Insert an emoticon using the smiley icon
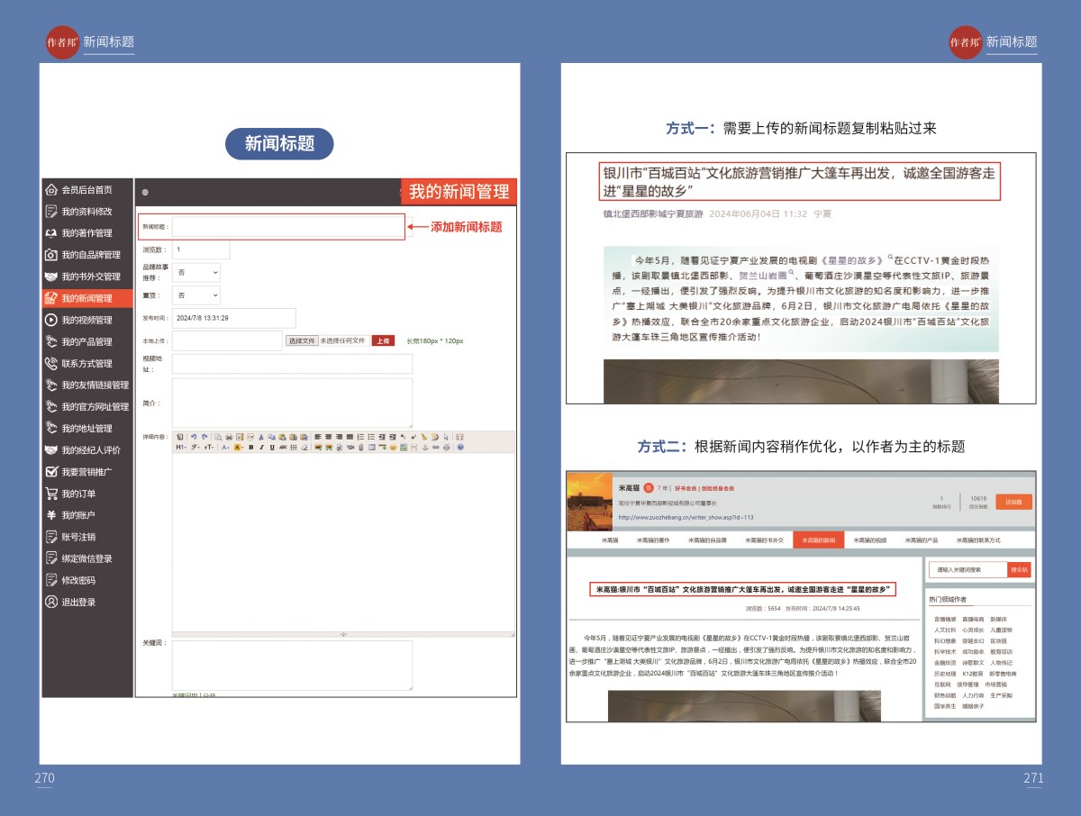1081x816 pixels. [393, 447]
